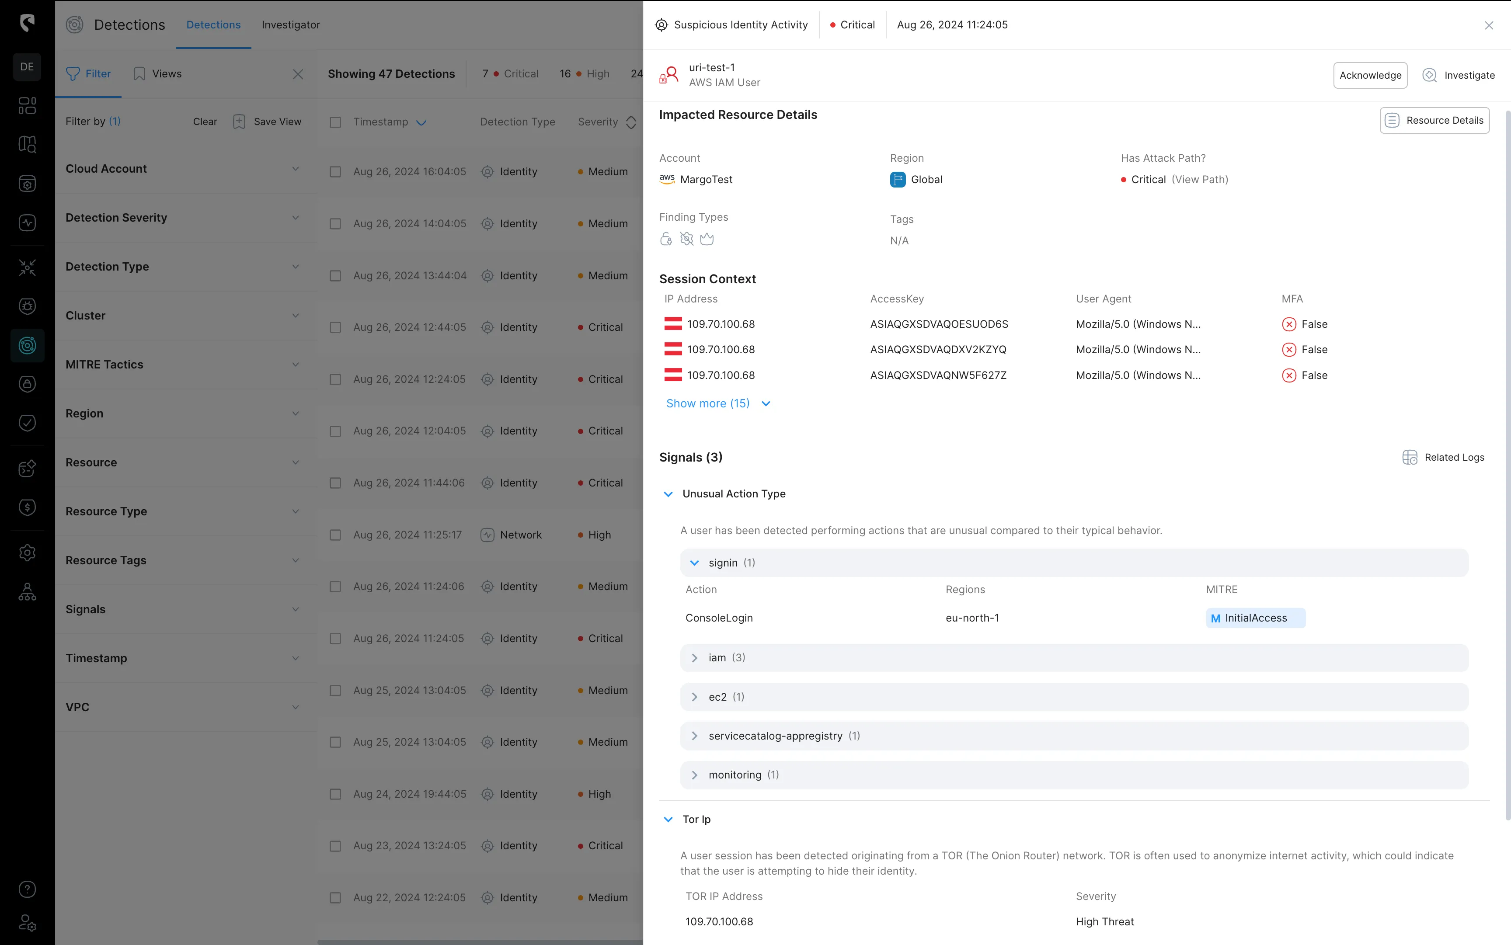Image resolution: width=1511 pixels, height=945 pixels.
Task: Open the DE workspace badge in sidebar
Action: tap(27, 67)
